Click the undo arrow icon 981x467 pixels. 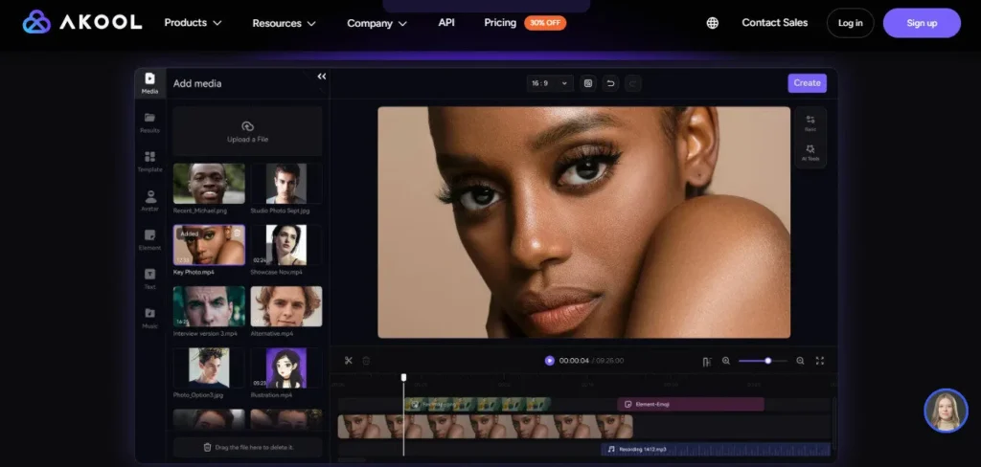610,83
